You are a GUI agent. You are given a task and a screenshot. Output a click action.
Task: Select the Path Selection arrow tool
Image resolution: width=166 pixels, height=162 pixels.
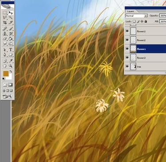[x=5, y=50]
